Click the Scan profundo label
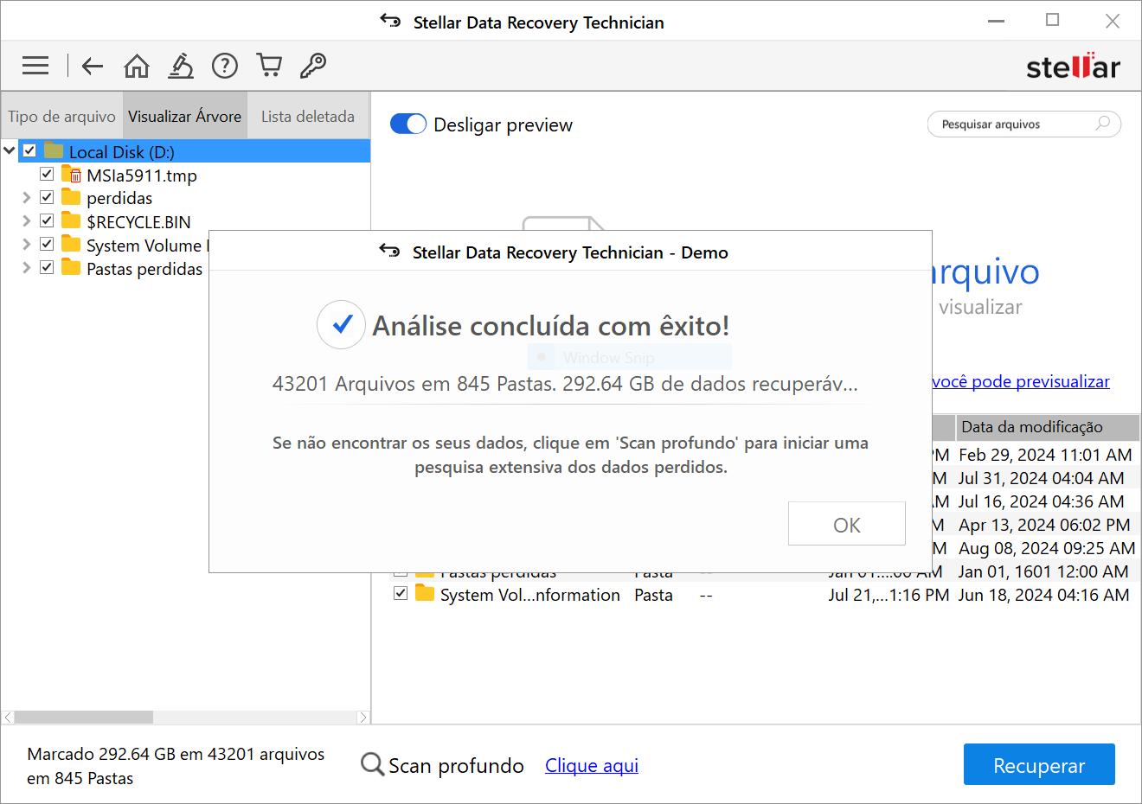1142x804 pixels. pyautogui.click(x=456, y=766)
